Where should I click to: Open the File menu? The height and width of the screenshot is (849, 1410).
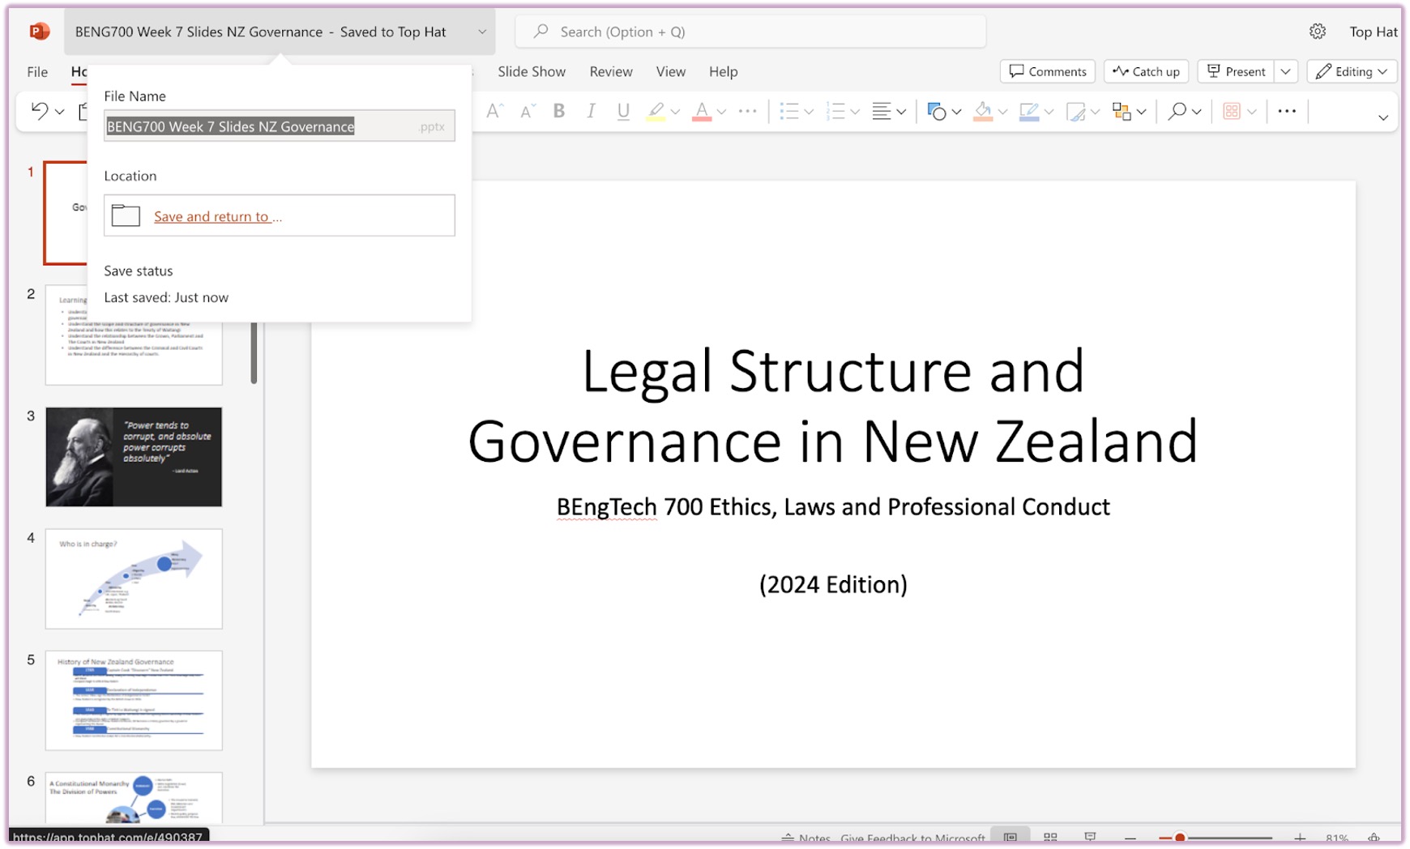coord(37,71)
